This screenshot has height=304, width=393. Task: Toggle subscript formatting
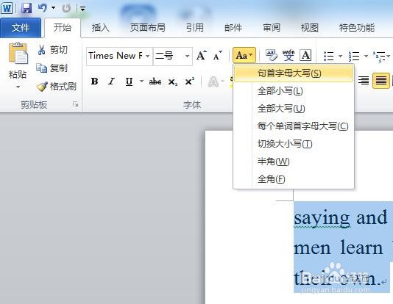click(x=173, y=82)
